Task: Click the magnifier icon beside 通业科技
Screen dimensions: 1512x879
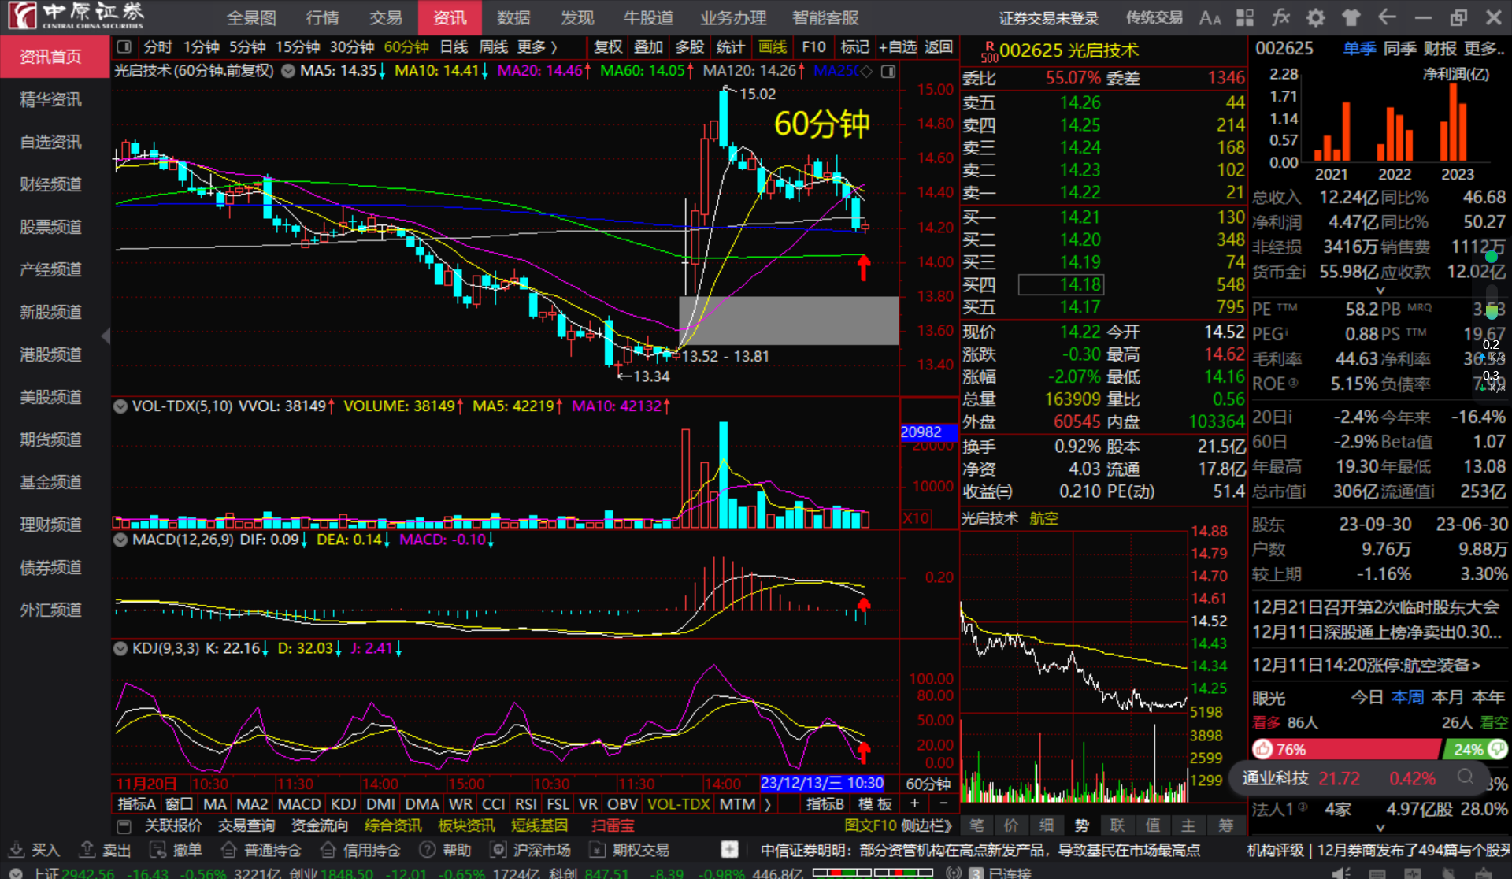Action: 1466,777
